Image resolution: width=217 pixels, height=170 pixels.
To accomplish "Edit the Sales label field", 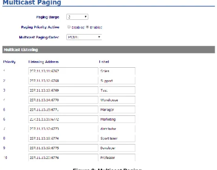I will click(x=117, y=71).
